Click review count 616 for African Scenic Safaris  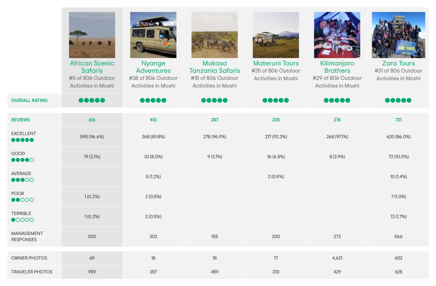(x=92, y=120)
